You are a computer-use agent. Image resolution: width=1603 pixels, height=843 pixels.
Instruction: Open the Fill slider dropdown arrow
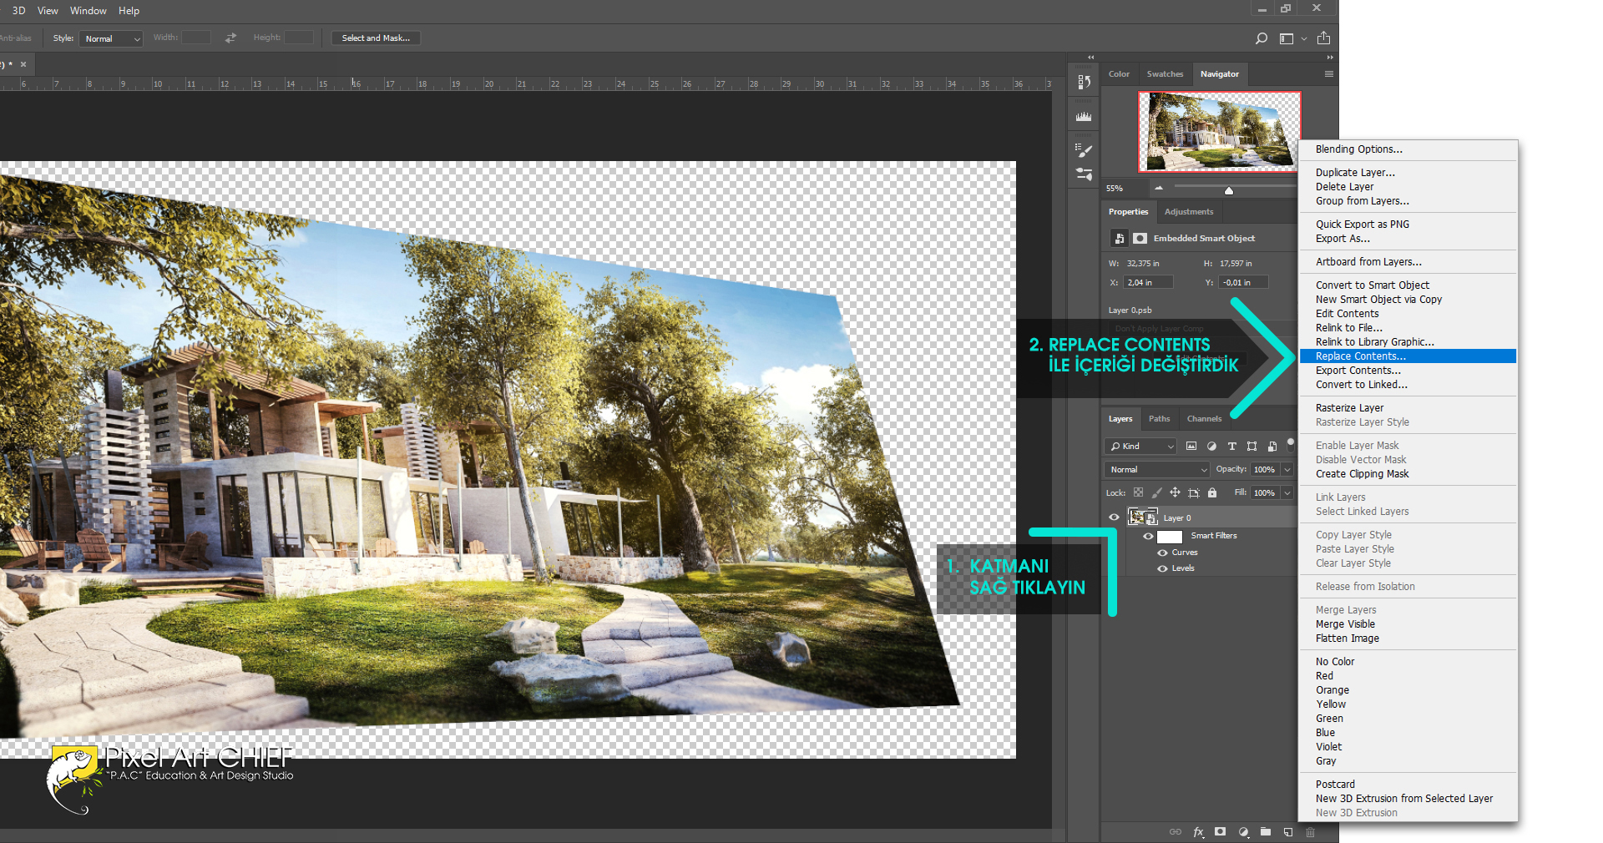tap(1287, 493)
